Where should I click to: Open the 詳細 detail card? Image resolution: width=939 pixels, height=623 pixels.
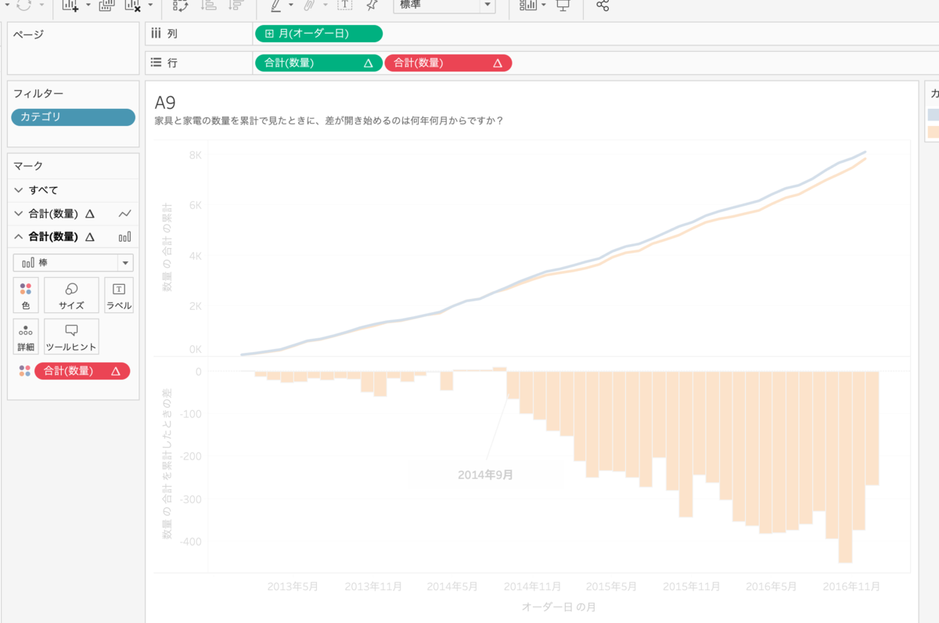26,337
